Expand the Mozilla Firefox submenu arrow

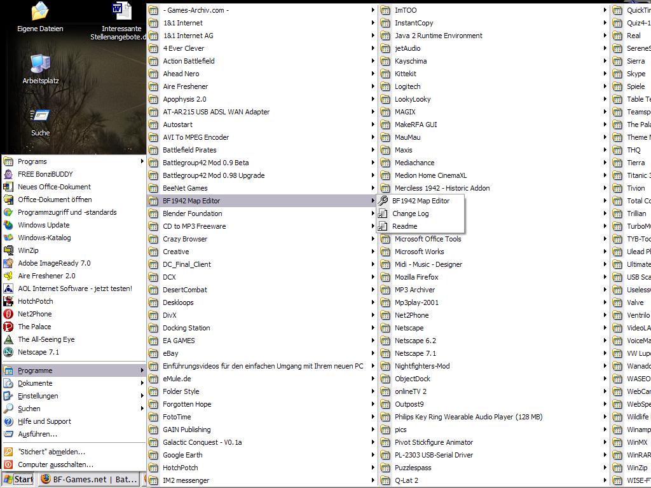point(605,277)
